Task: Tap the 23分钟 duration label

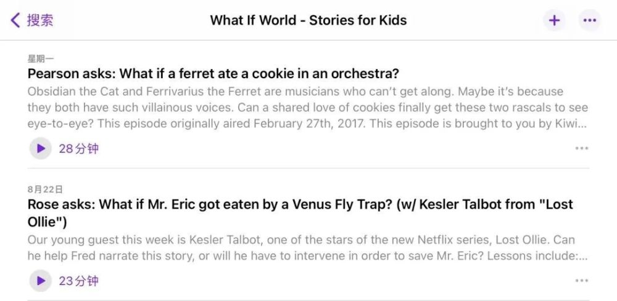Action: 78,281
